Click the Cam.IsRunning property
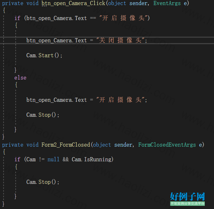 (92, 159)
